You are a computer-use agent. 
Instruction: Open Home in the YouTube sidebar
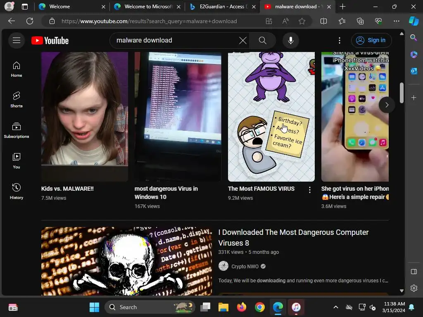coord(17,69)
